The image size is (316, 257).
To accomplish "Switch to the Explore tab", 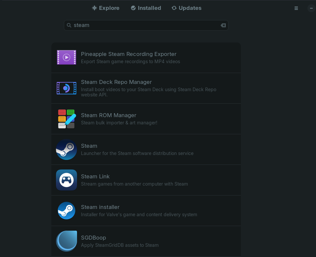I will pyautogui.click(x=106, y=8).
